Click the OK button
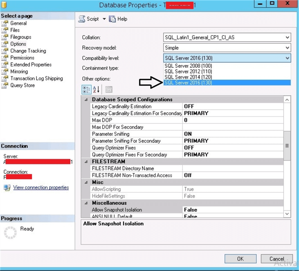The height and width of the screenshot is (271, 299). pyautogui.click(x=241, y=259)
